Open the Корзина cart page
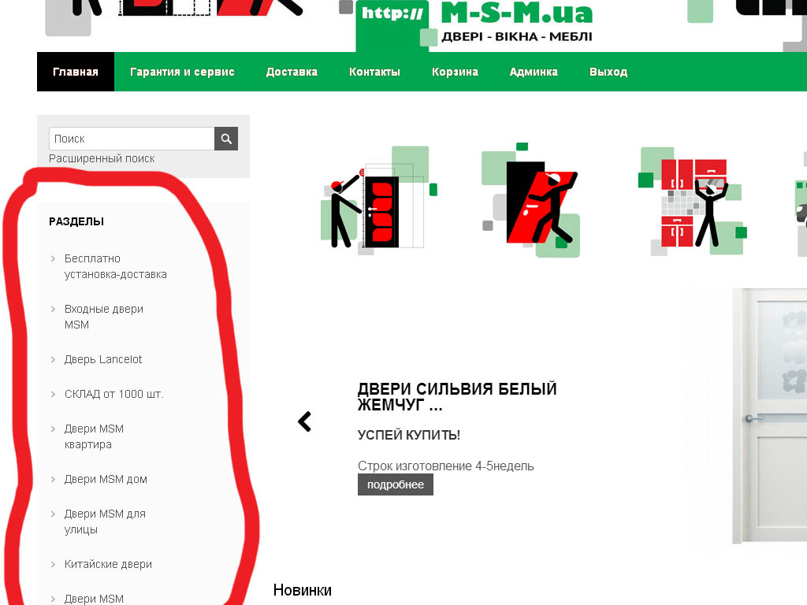 click(x=455, y=72)
